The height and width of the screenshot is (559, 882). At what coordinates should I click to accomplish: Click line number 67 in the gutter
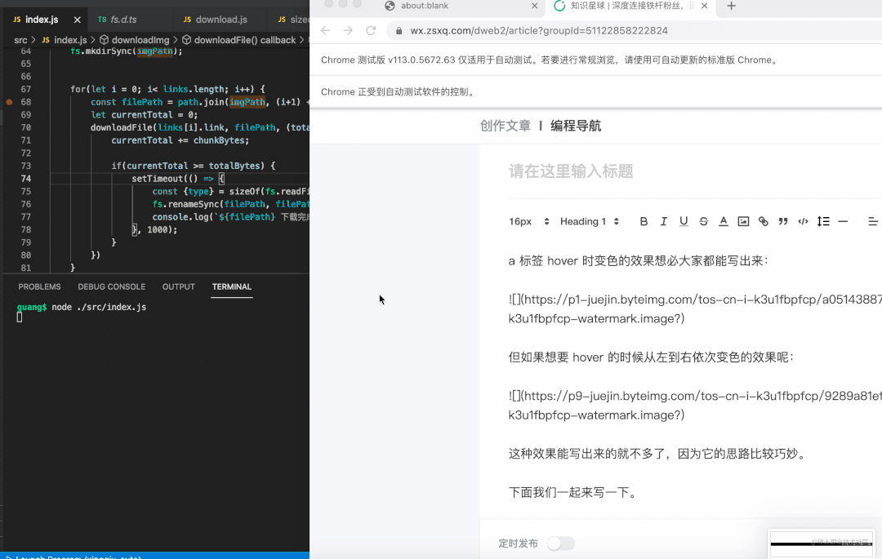pyautogui.click(x=26, y=89)
